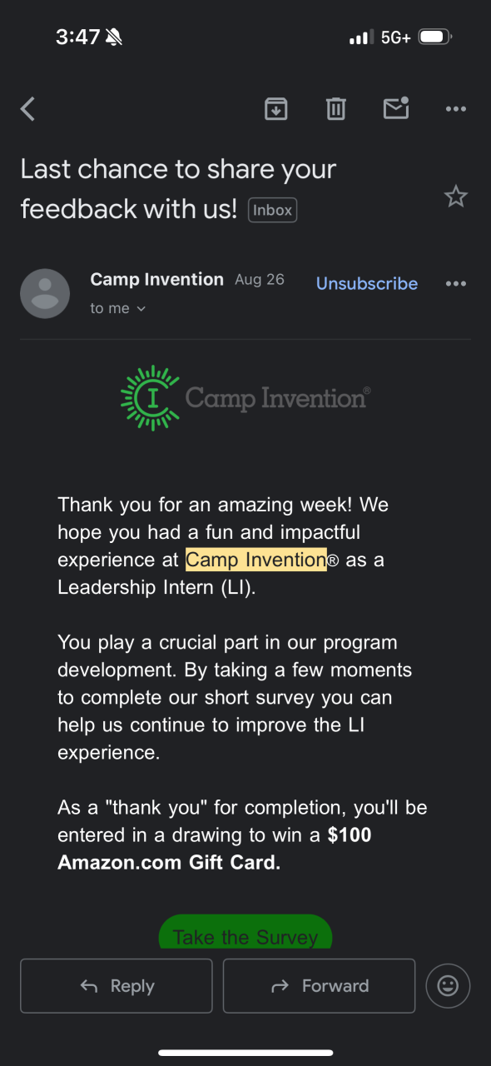Tap the email subject line
This screenshot has height=1066, width=491.
[x=178, y=189]
